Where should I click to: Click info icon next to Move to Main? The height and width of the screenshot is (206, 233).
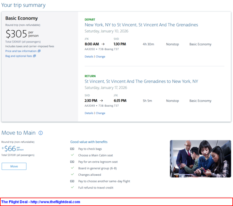click(41, 133)
